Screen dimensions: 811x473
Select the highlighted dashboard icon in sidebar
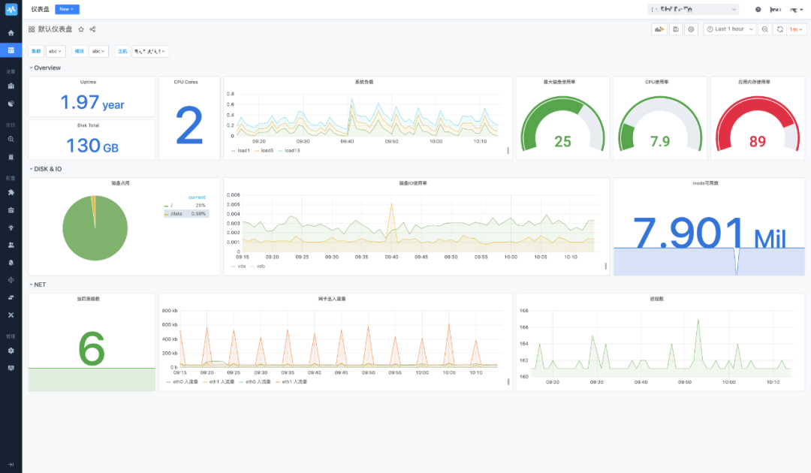coord(11,50)
